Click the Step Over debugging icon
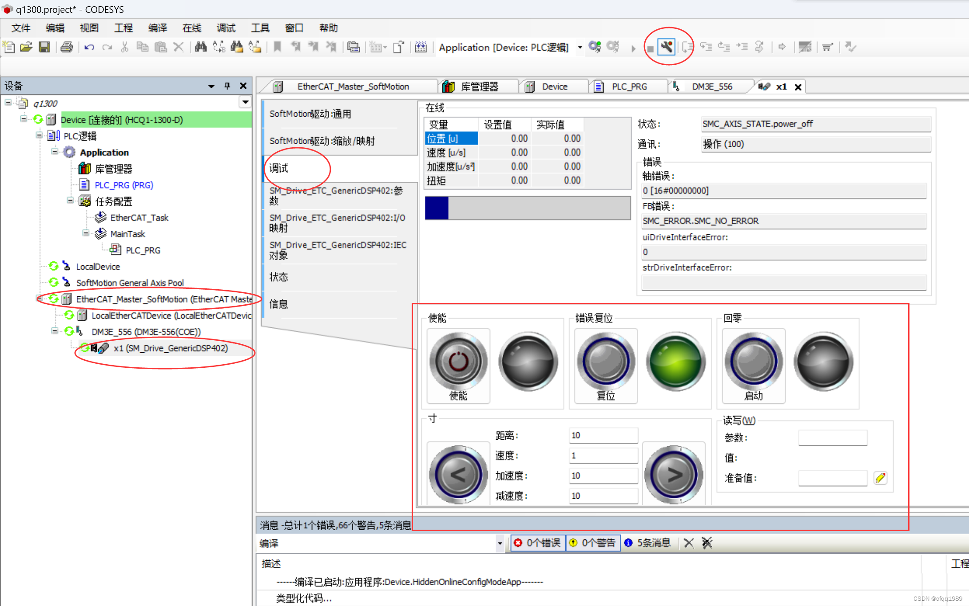Viewport: 969px width, 606px height. [706, 47]
